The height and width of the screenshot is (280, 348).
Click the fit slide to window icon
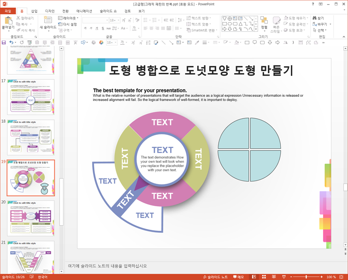(x=342, y=277)
